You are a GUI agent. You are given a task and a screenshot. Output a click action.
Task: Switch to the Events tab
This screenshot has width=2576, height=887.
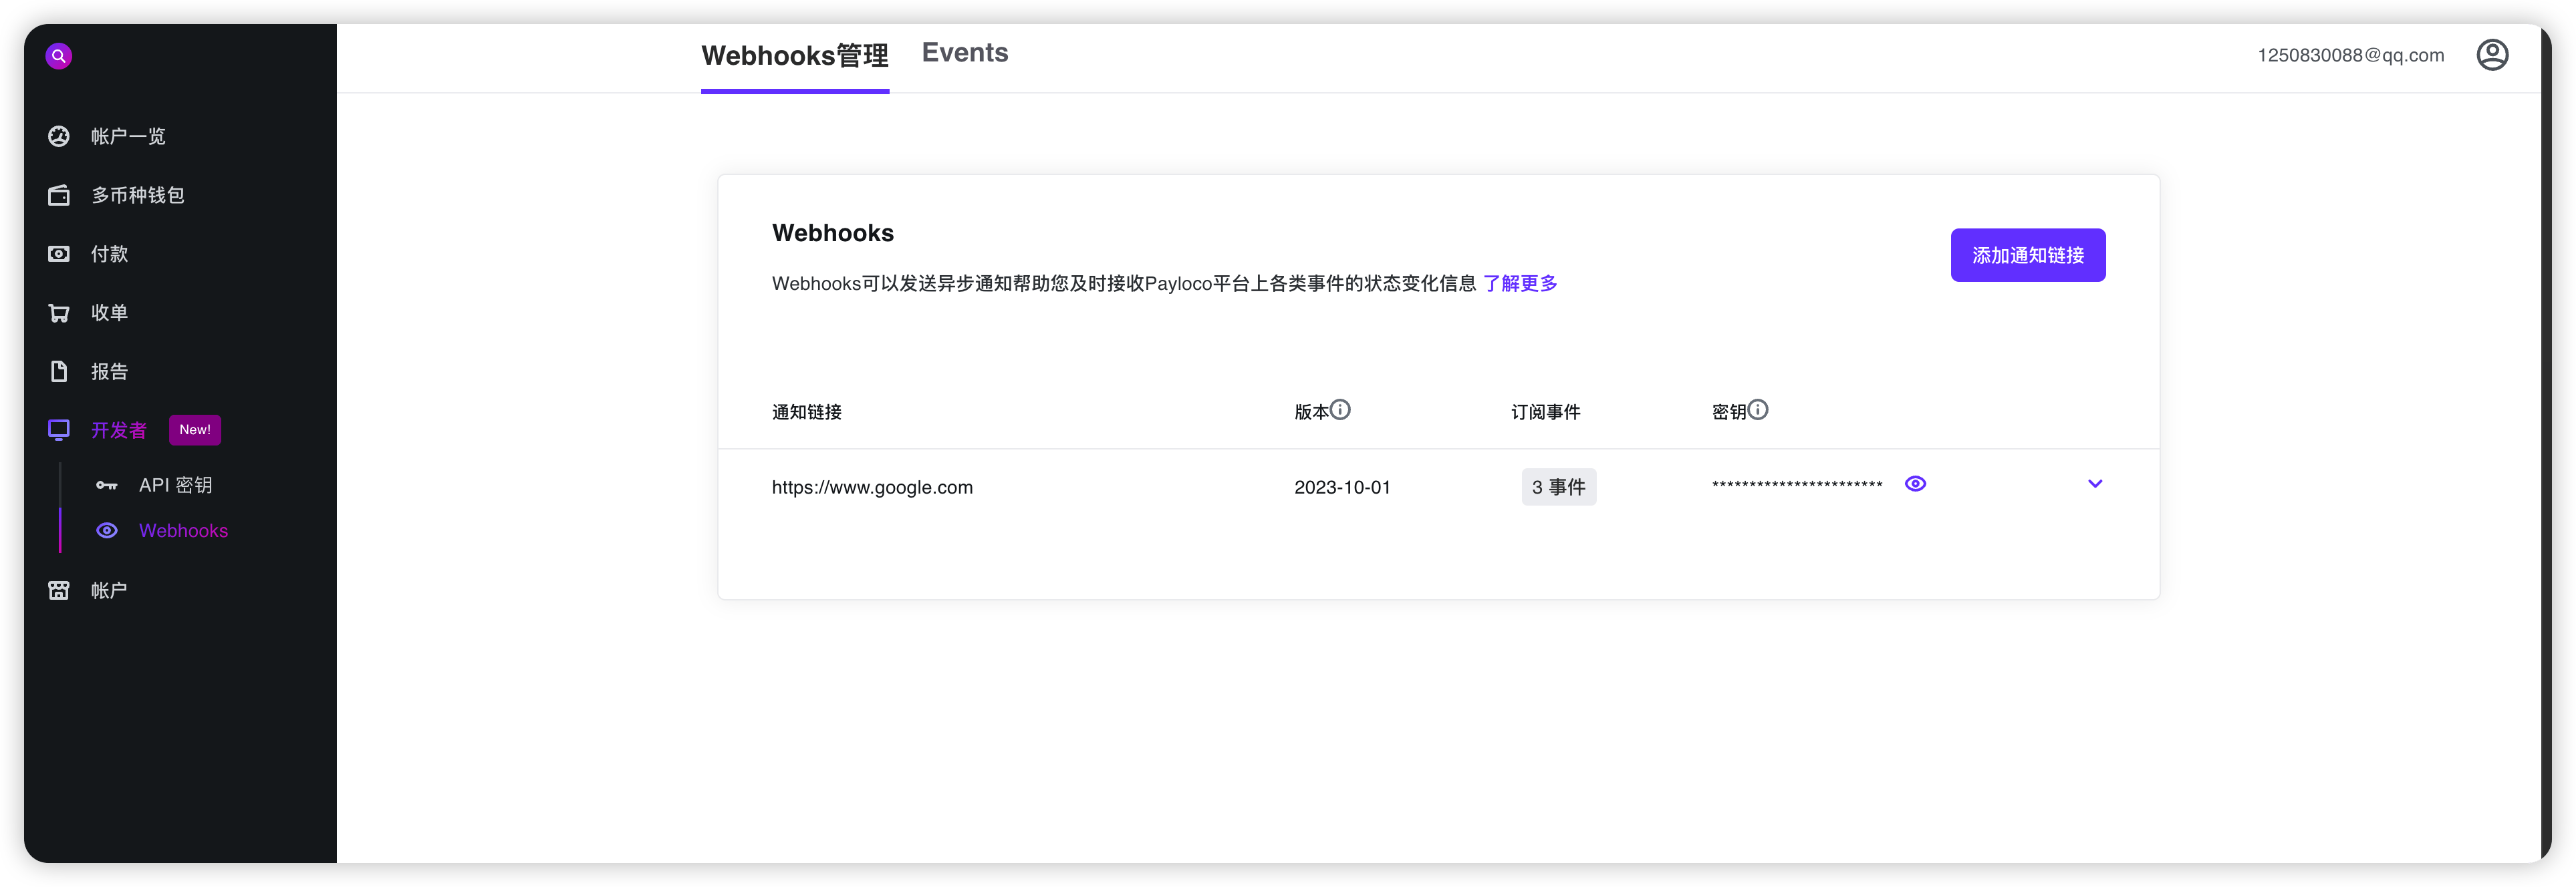click(x=965, y=53)
